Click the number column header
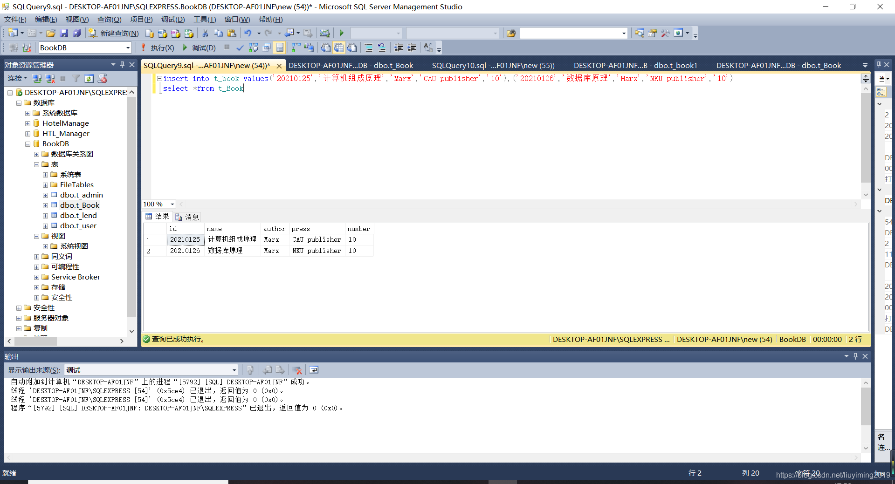Image resolution: width=895 pixels, height=484 pixels. pos(358,229)
